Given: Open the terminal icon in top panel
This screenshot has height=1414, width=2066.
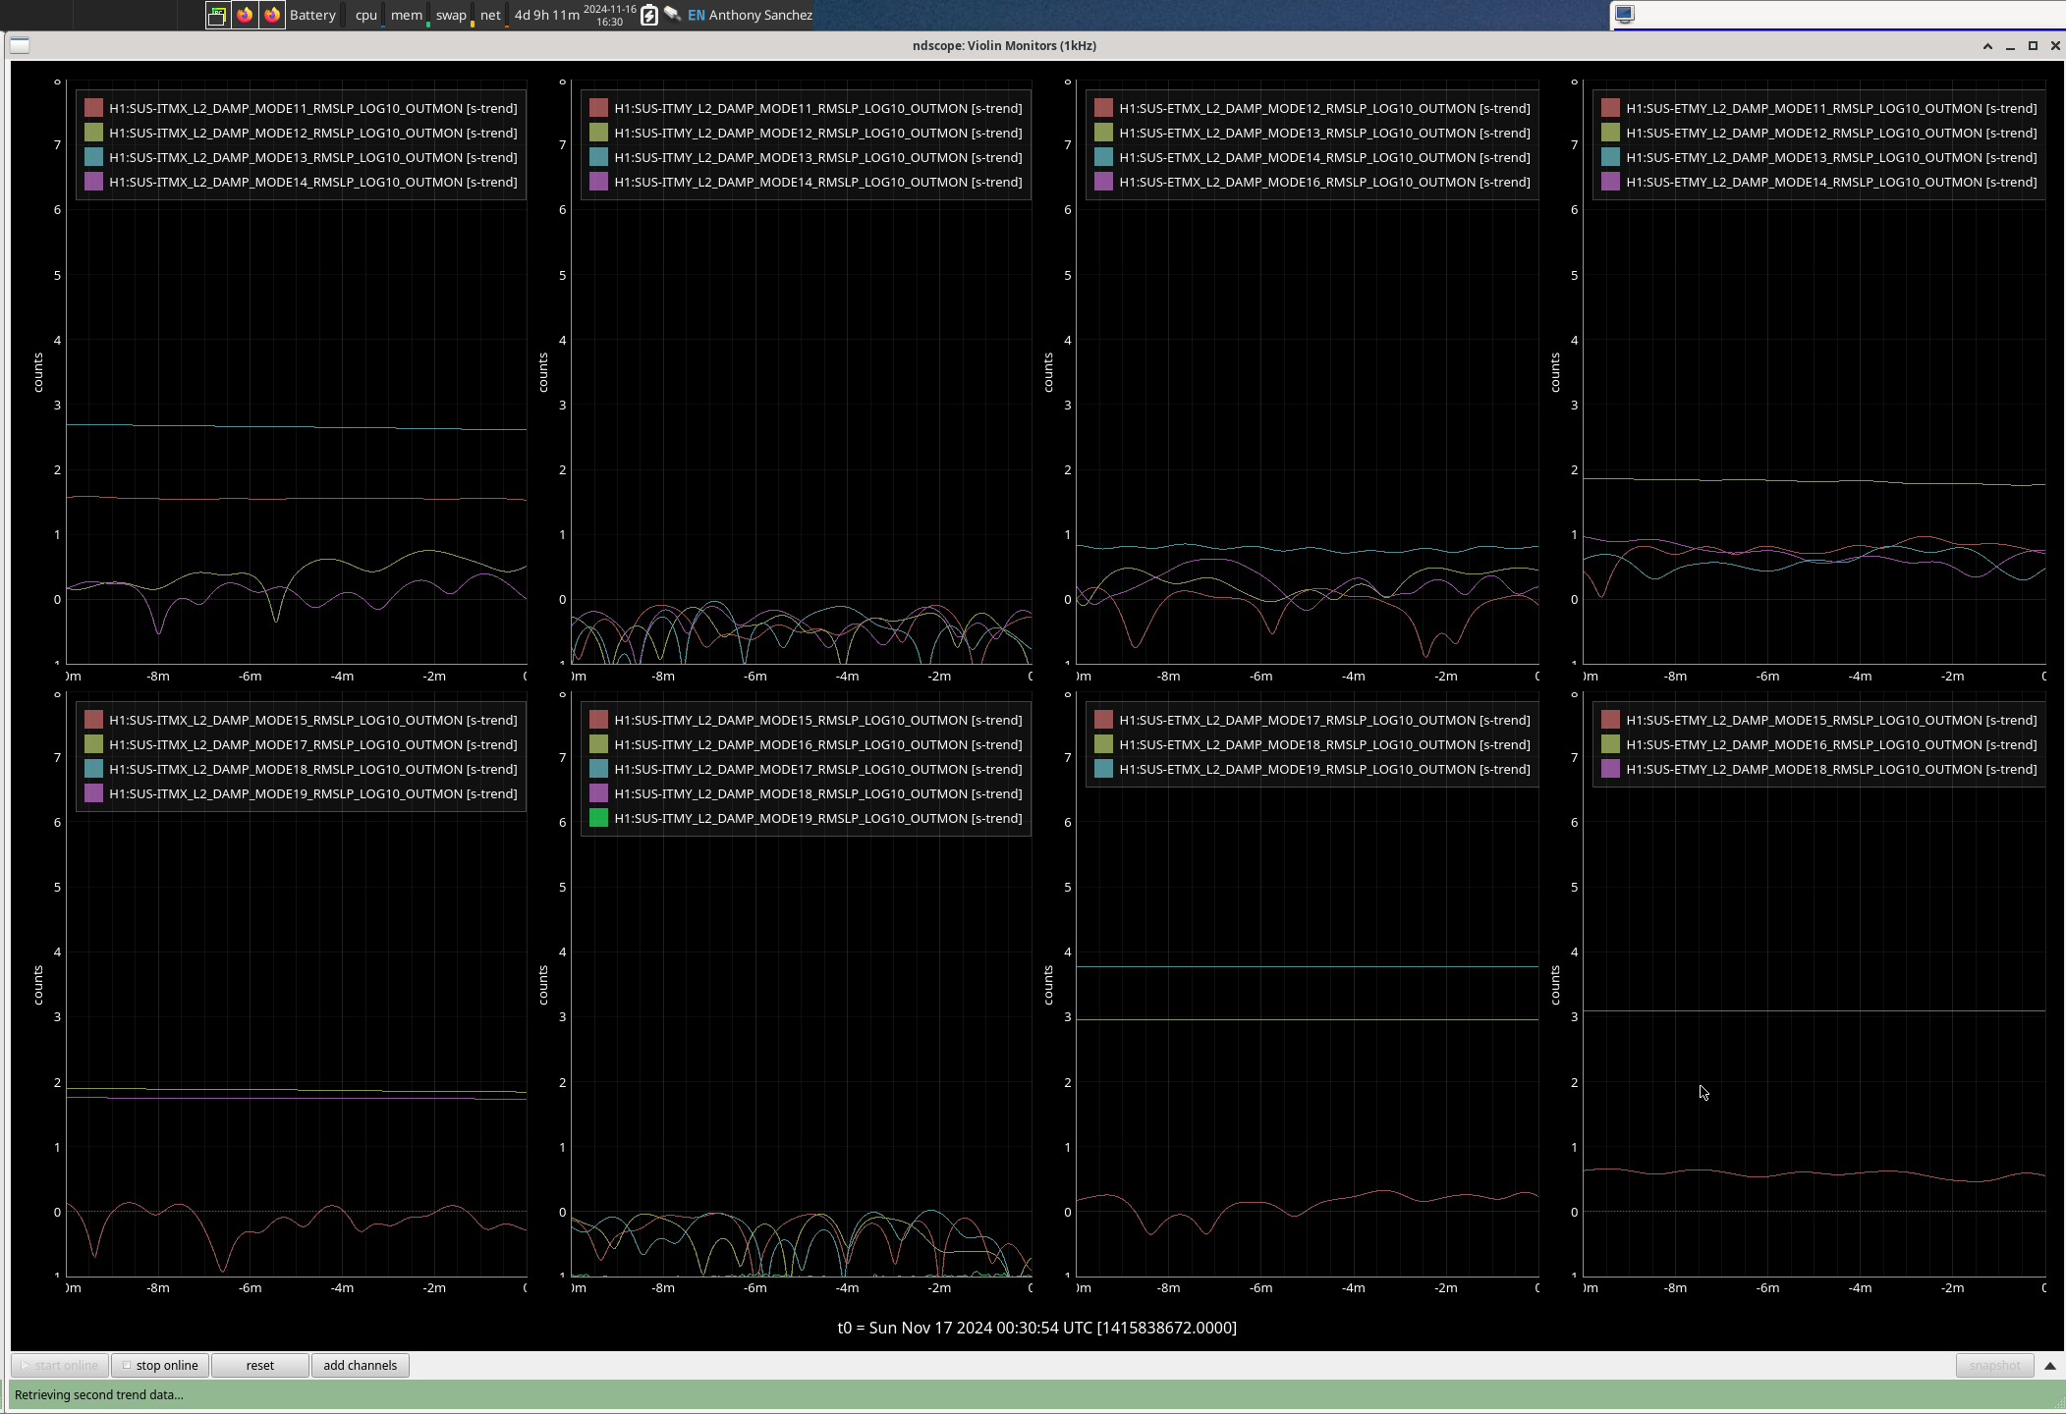Looking at the screenshot, I should 217,15.
